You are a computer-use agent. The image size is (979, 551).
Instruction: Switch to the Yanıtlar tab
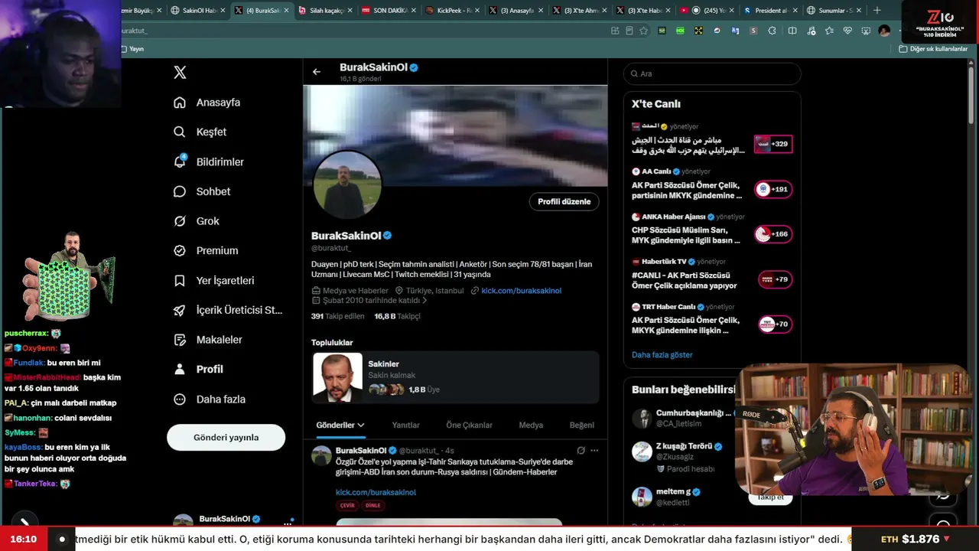405,425
